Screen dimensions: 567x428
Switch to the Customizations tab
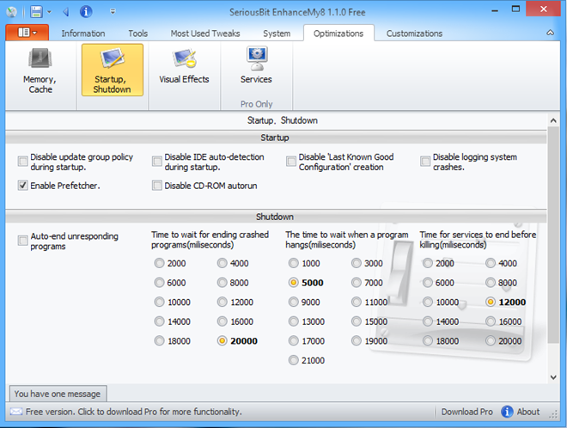(414, 34)
